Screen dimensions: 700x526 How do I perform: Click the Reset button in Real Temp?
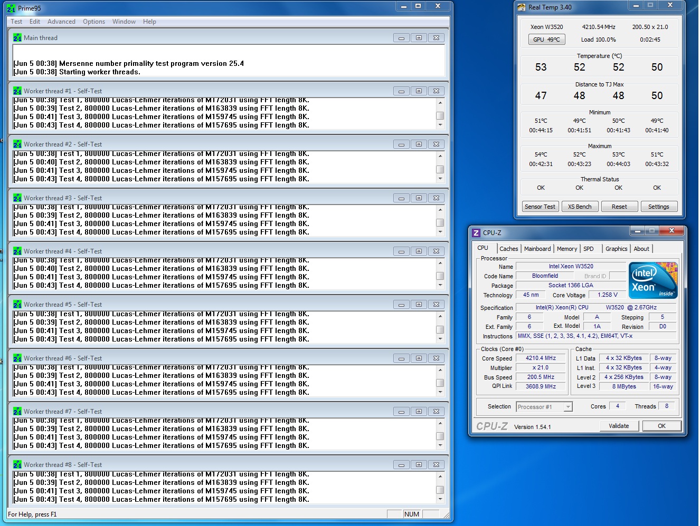(619, 207)
